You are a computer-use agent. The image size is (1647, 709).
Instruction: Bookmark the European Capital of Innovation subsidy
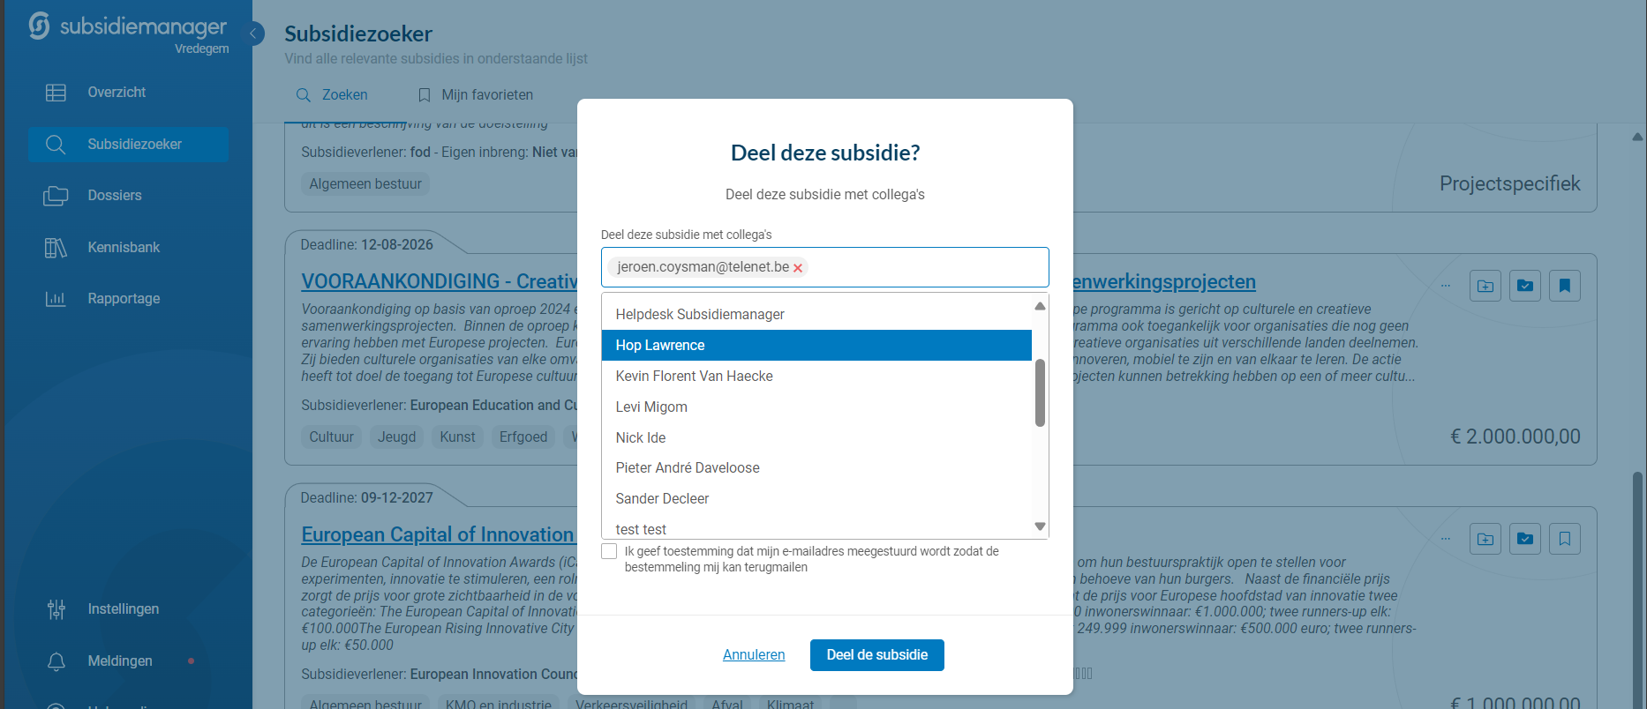1564,539
